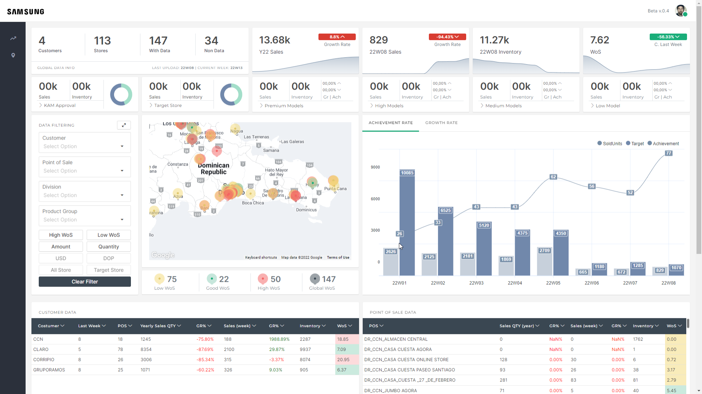Click the Low WoS yellow marker icon
Viewport: 702px width, 394px height.
tap(159, 279)
